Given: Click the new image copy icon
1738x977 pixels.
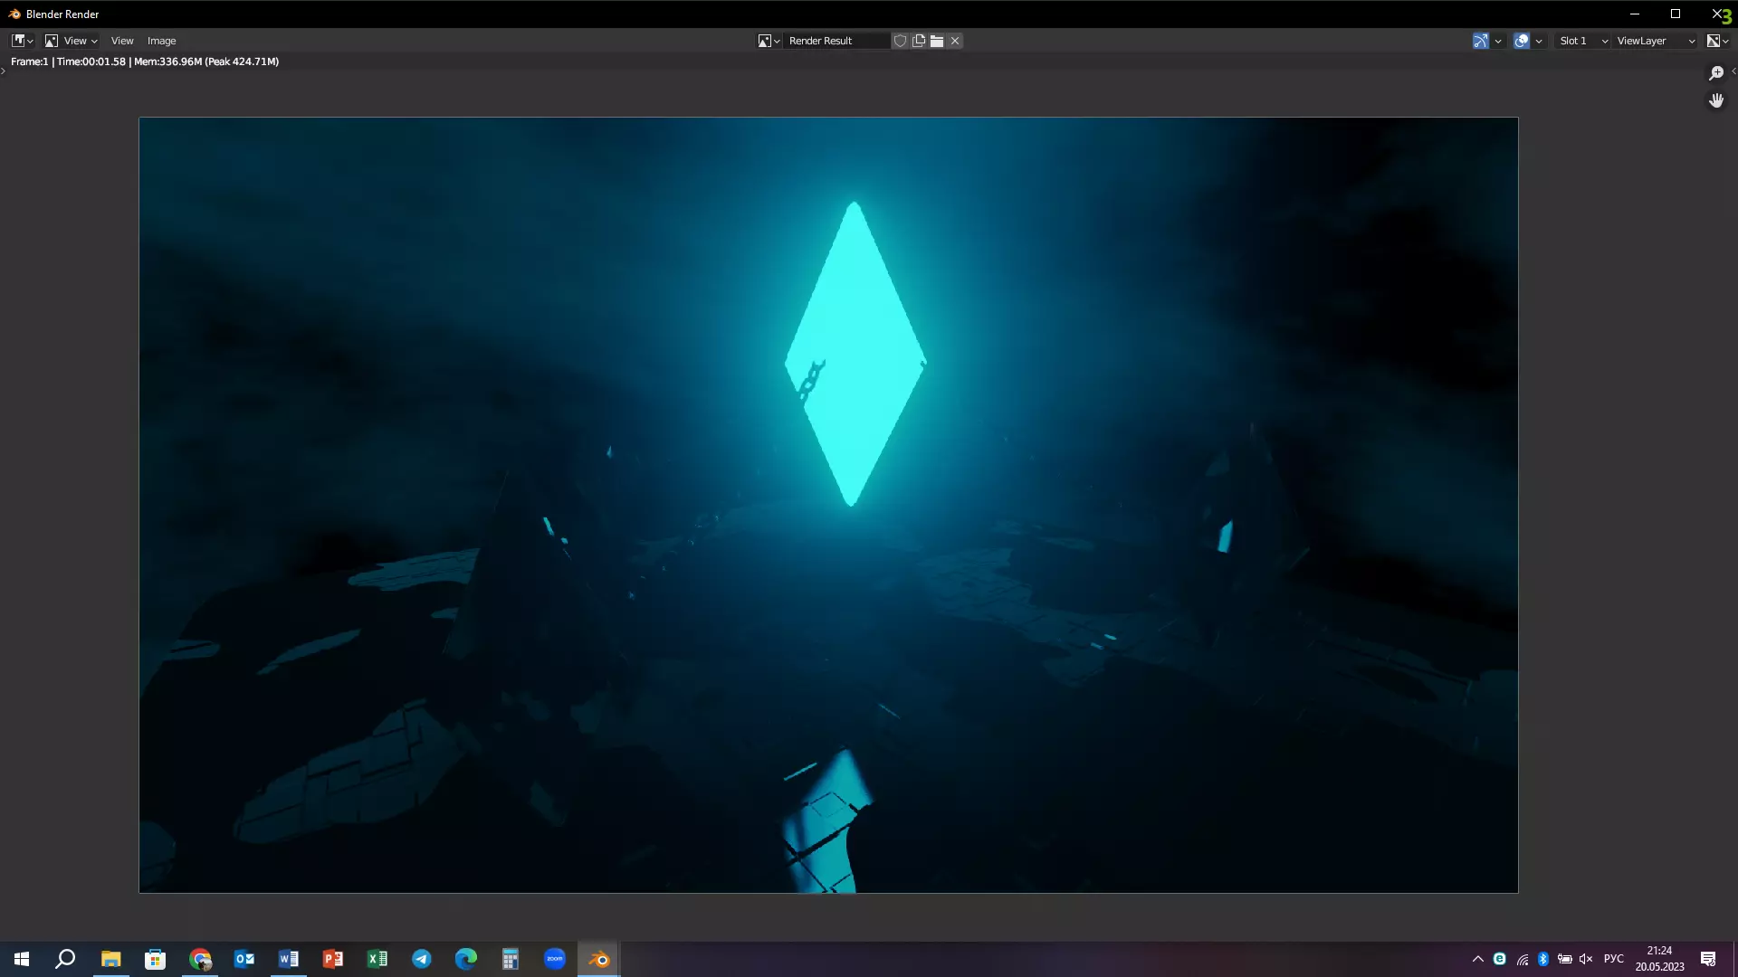Looking at the screenshot, I should point(919,41).
